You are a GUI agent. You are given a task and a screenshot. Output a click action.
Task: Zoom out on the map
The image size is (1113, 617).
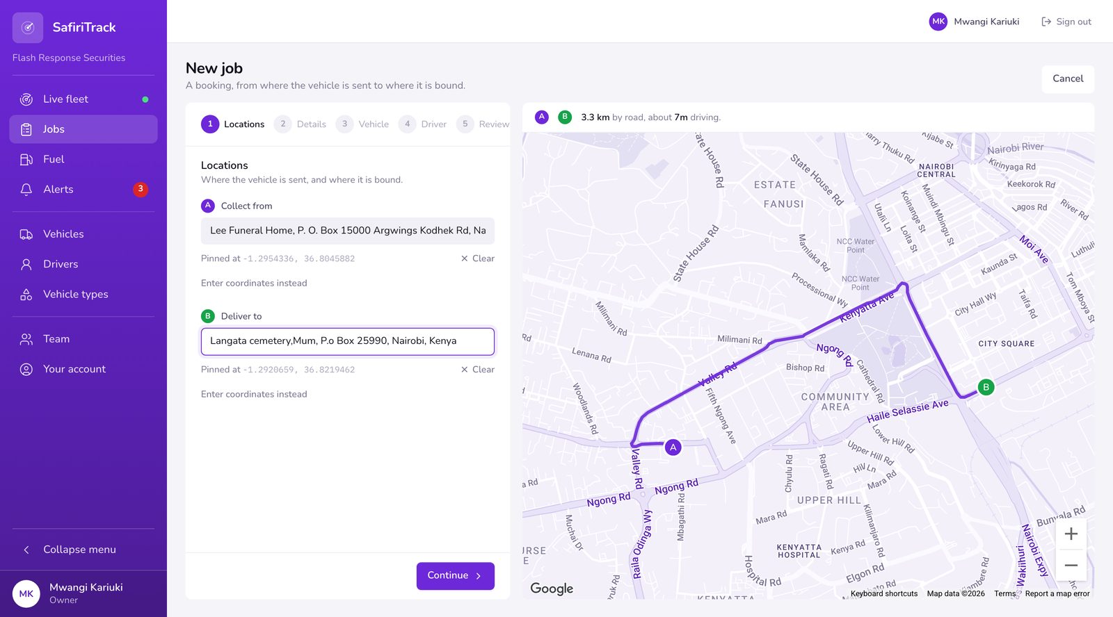point(1071,565)
